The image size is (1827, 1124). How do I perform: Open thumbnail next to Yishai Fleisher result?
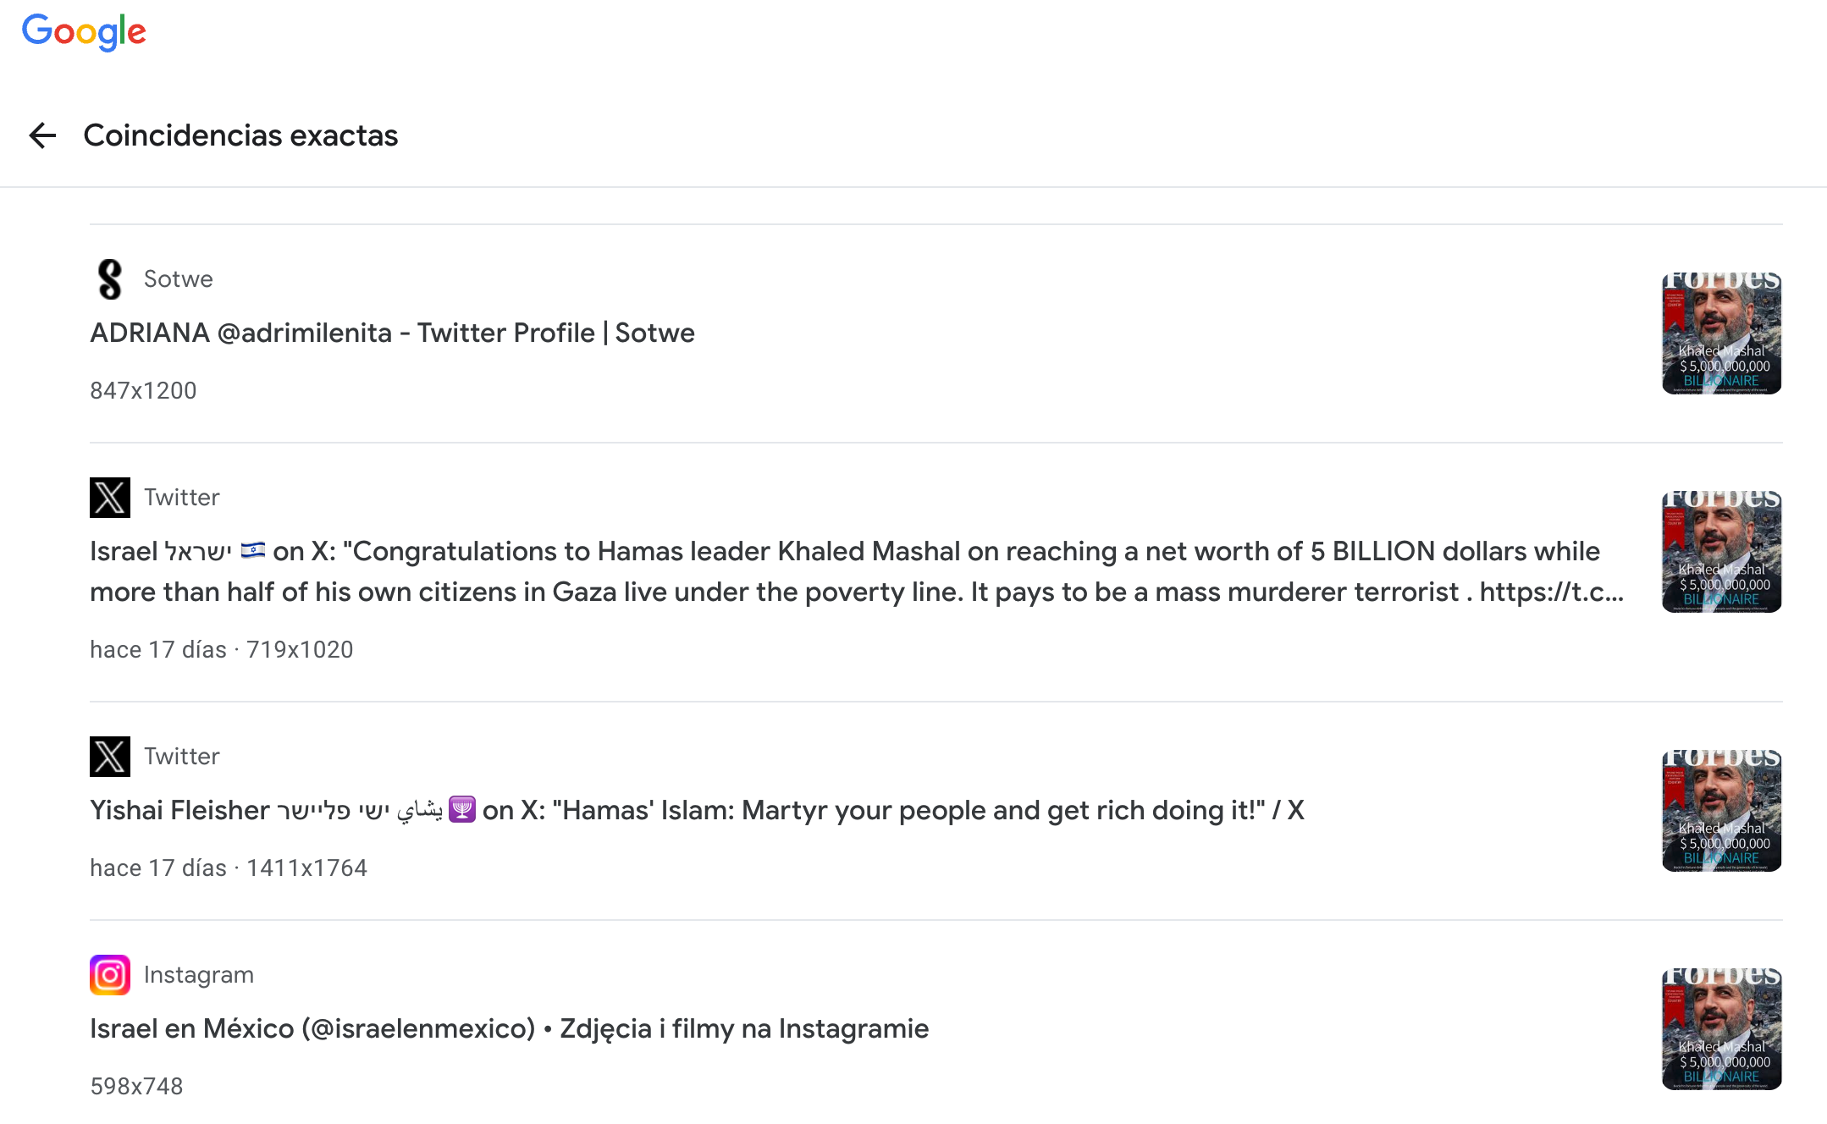1721,811
